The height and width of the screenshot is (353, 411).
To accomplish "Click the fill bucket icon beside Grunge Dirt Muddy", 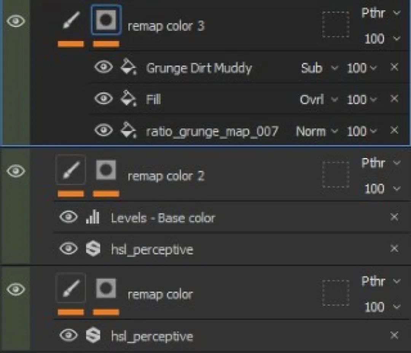I will click(128, 68).
